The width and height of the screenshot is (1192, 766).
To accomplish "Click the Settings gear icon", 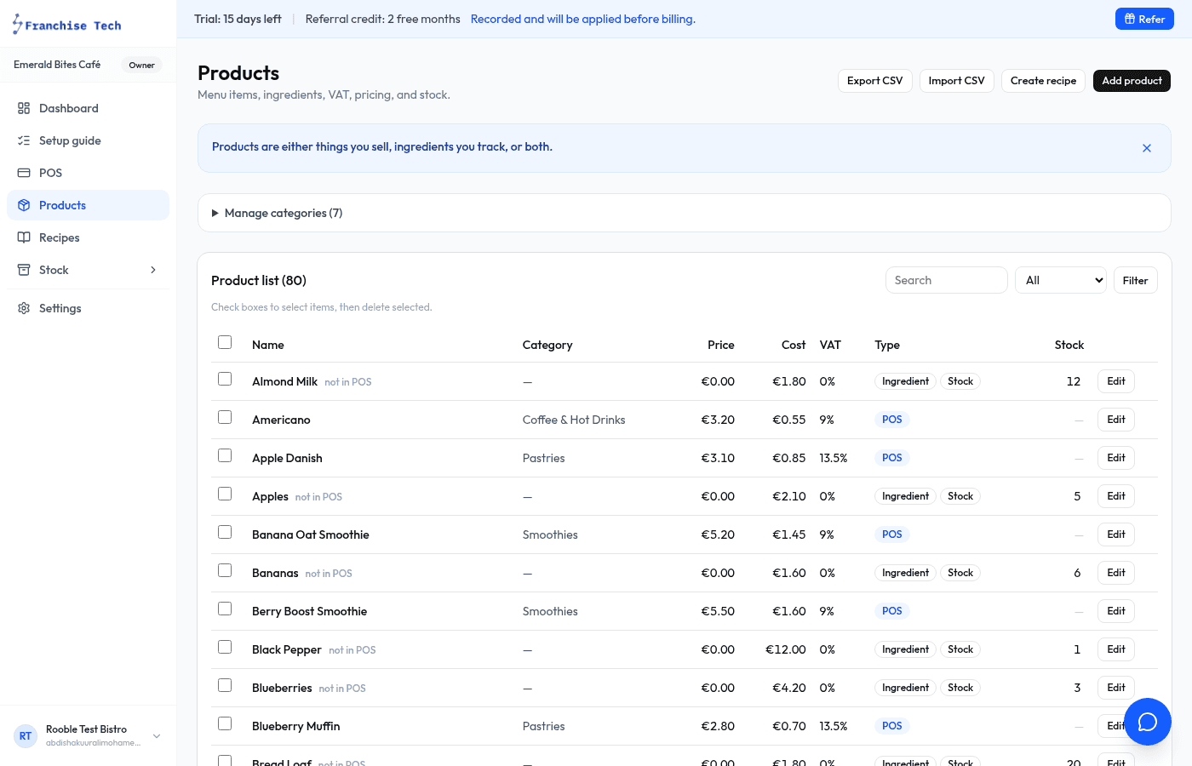I will click(x=24, y=308).
